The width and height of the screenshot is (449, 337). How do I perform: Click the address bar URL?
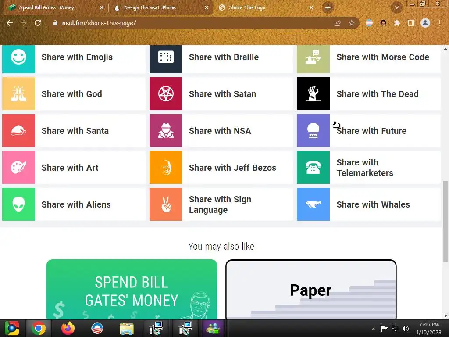[99, 23]
